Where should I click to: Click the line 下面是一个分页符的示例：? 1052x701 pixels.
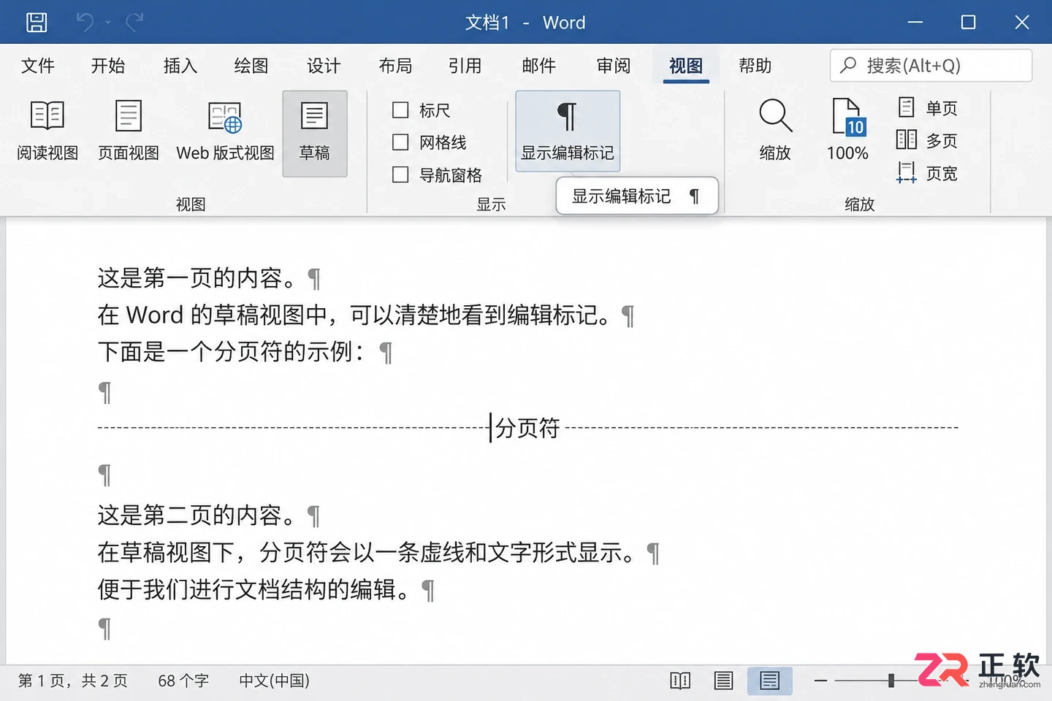click(232, 352)
